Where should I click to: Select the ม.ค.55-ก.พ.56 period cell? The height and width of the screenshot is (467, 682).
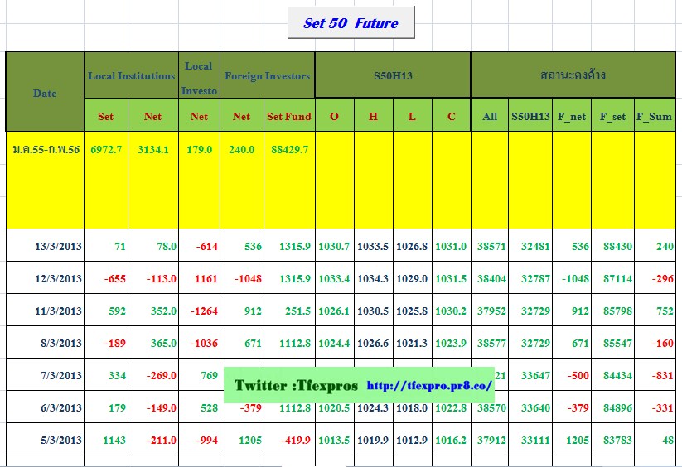(45, 149)
